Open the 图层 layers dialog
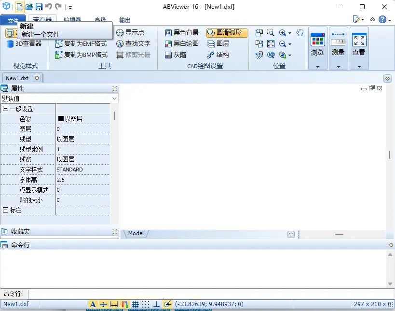 (218, 43)
